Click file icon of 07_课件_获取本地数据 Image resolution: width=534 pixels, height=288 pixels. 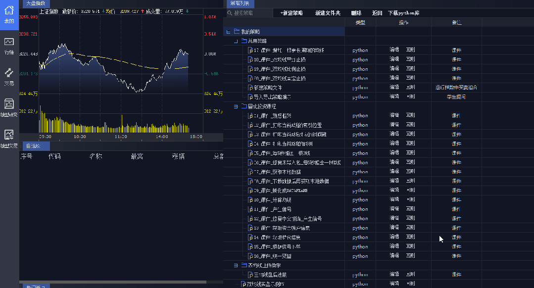(x=250, y=172)
